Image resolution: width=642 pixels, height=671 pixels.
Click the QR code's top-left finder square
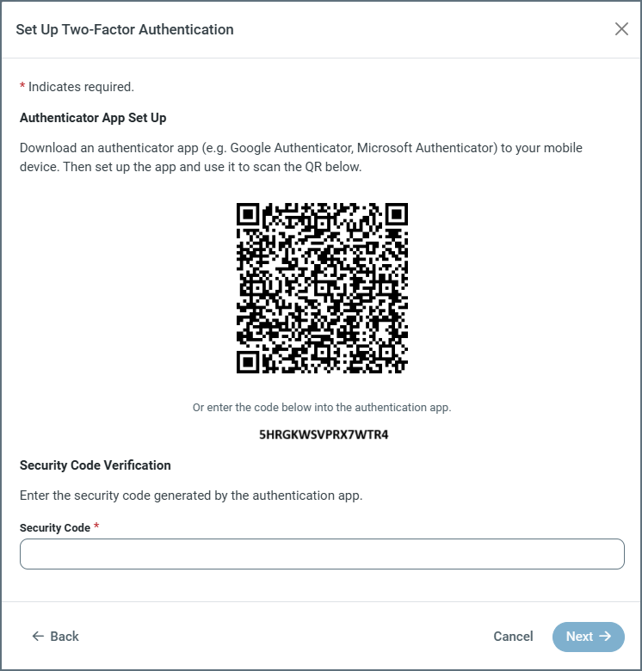249,215
